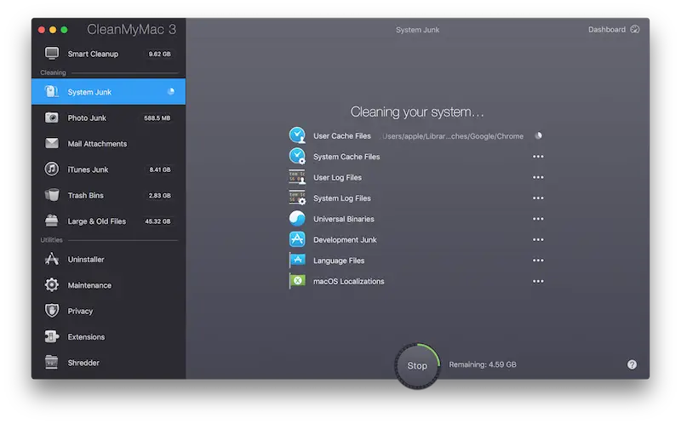Click the Universal Binaries icon
The image size is (681, 424).
click(297, 219)
